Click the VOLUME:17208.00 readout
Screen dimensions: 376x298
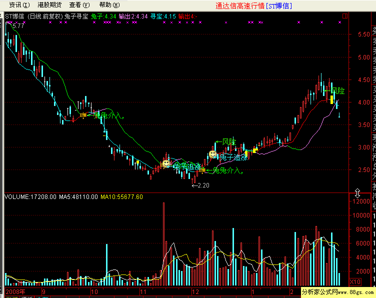(30, 197)
